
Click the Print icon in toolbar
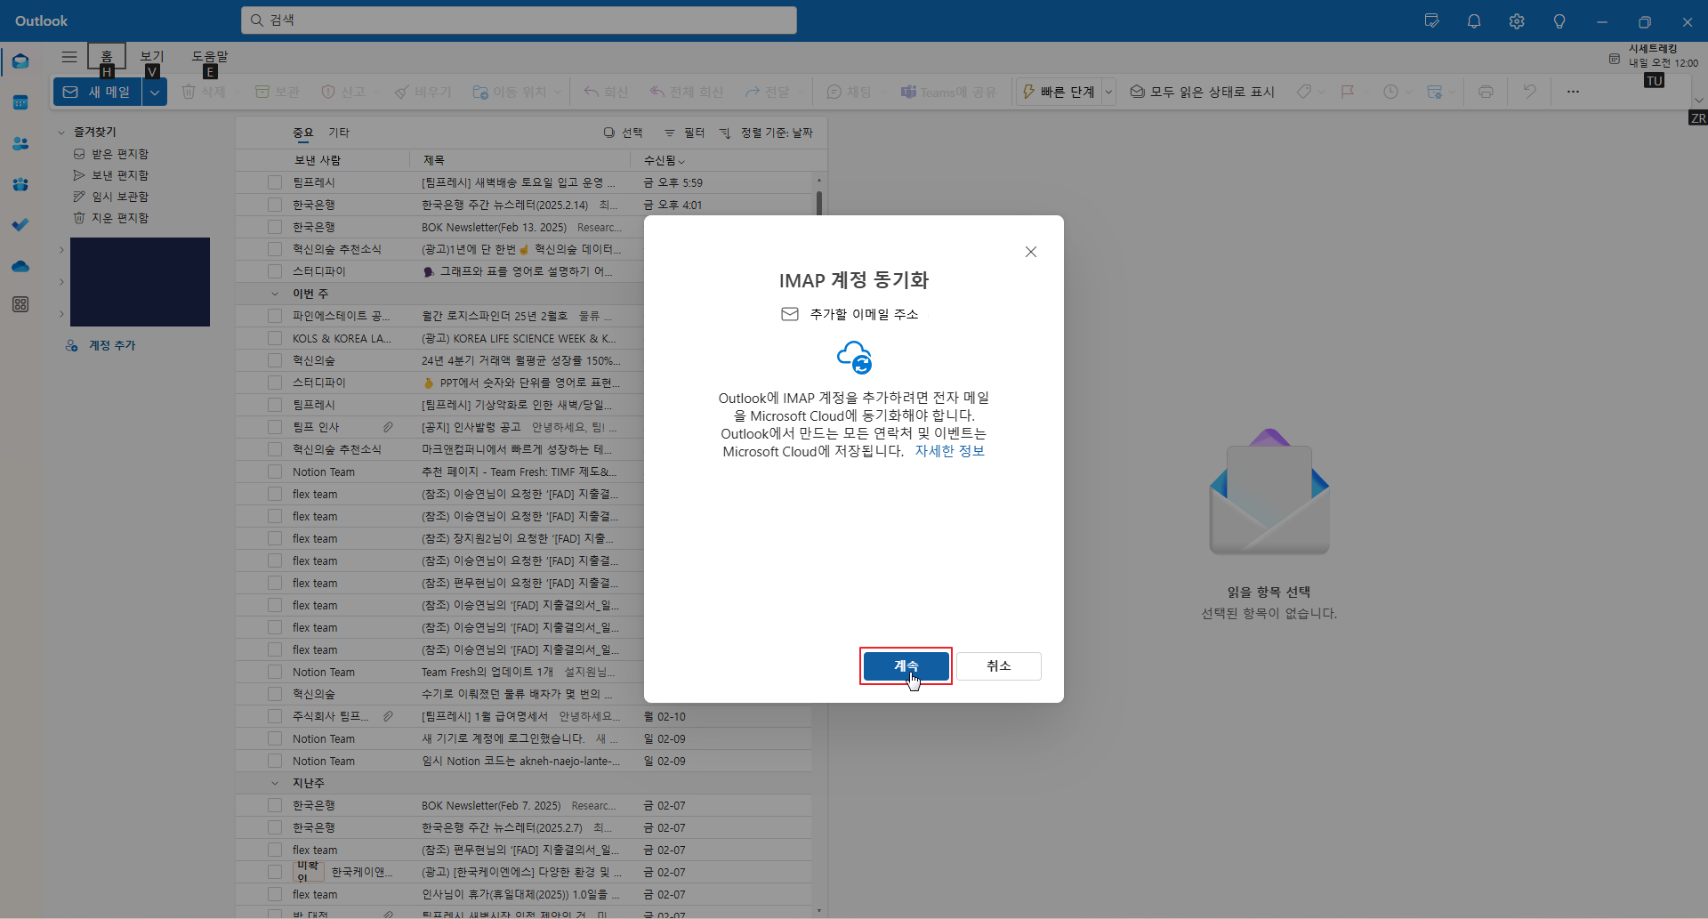[x=1486, y=92]
